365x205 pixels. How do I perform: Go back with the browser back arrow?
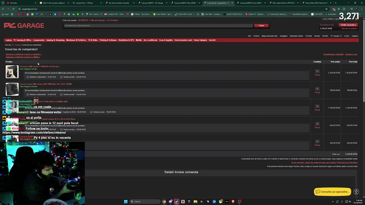[x=3, y=9]
